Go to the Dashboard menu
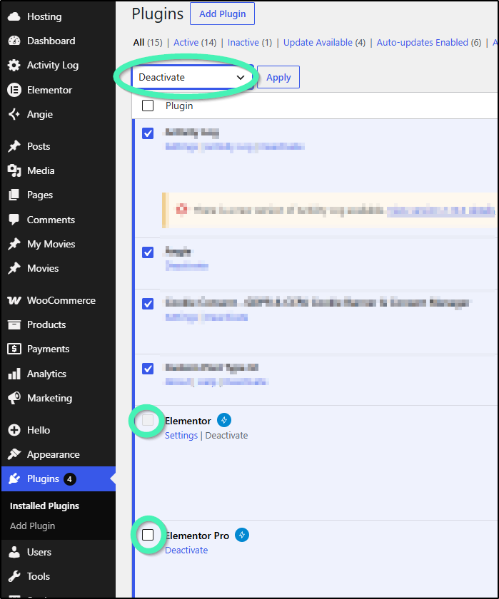Screen dimensions: 499x599 [58, 41]
